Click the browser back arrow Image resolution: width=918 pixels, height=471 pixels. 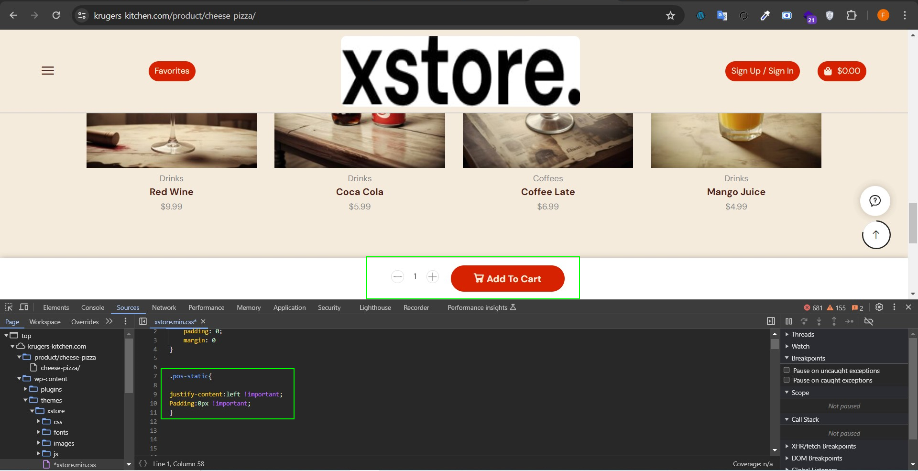(13, 15)
